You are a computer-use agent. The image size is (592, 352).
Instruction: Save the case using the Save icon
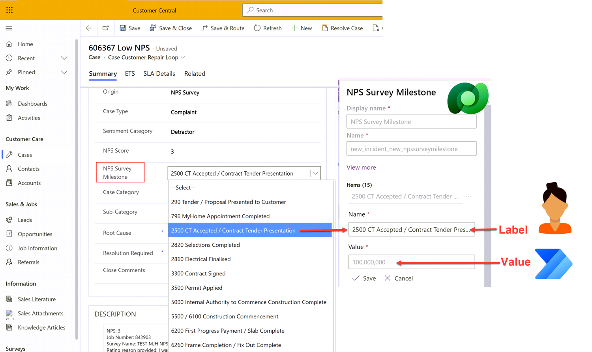pyautogui.click(x=130, y=28)
